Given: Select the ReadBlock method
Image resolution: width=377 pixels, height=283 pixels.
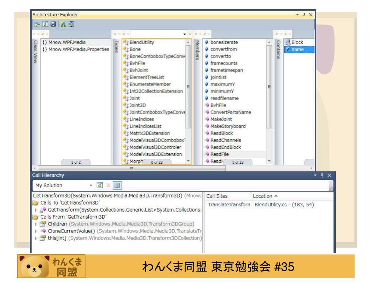Looking at the screenshot, I should click(x=221, y=133).
